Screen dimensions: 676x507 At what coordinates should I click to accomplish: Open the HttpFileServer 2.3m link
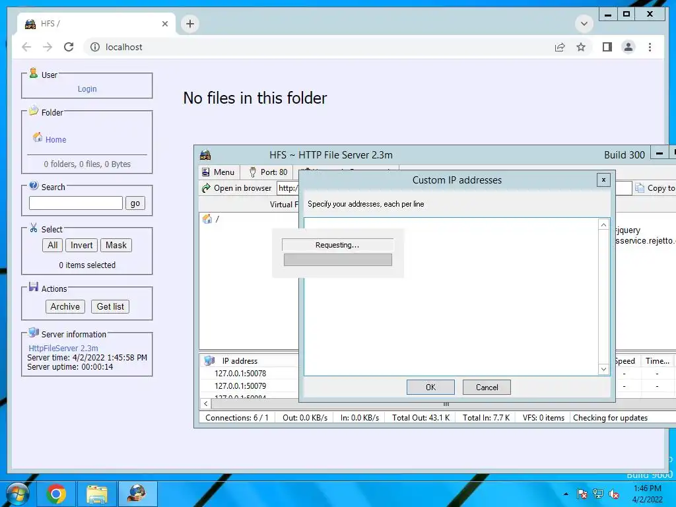[63, 349]
